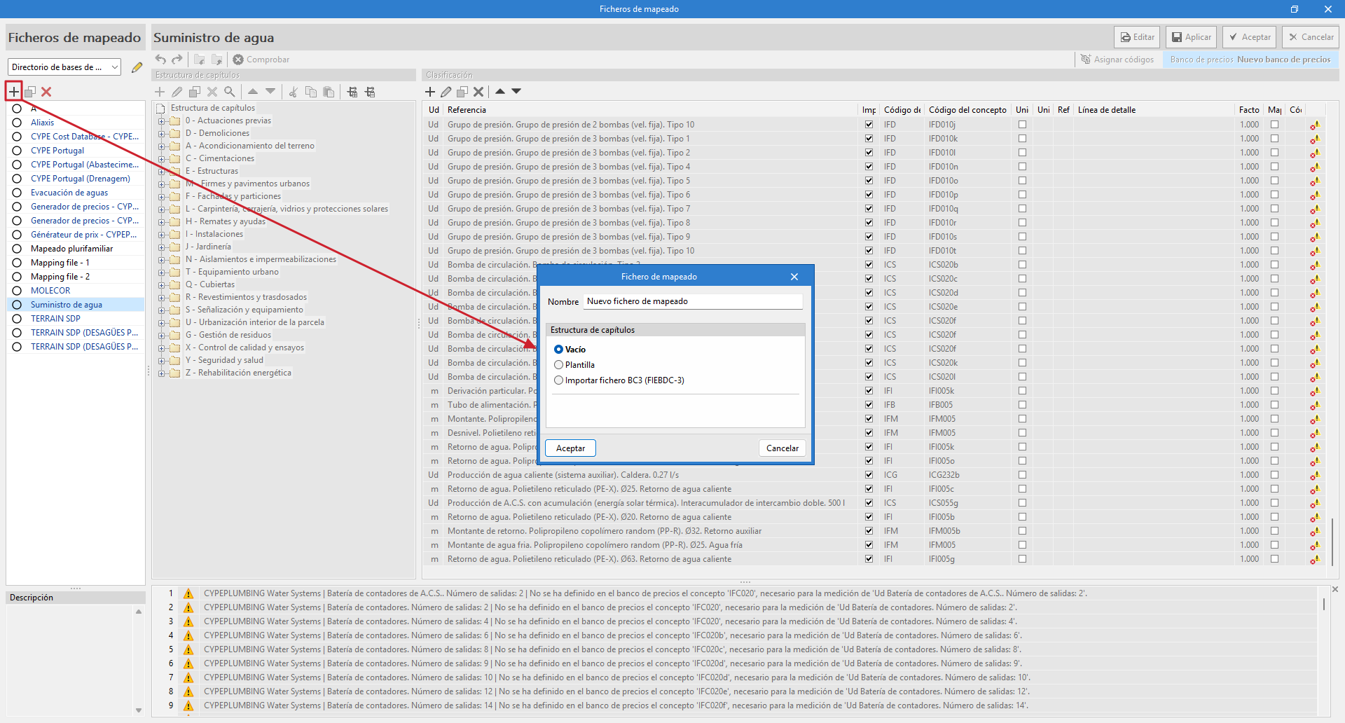Click the delete X in Clasificación toolbar
This screenshot has height=723, width=1345.
point(478,92)
